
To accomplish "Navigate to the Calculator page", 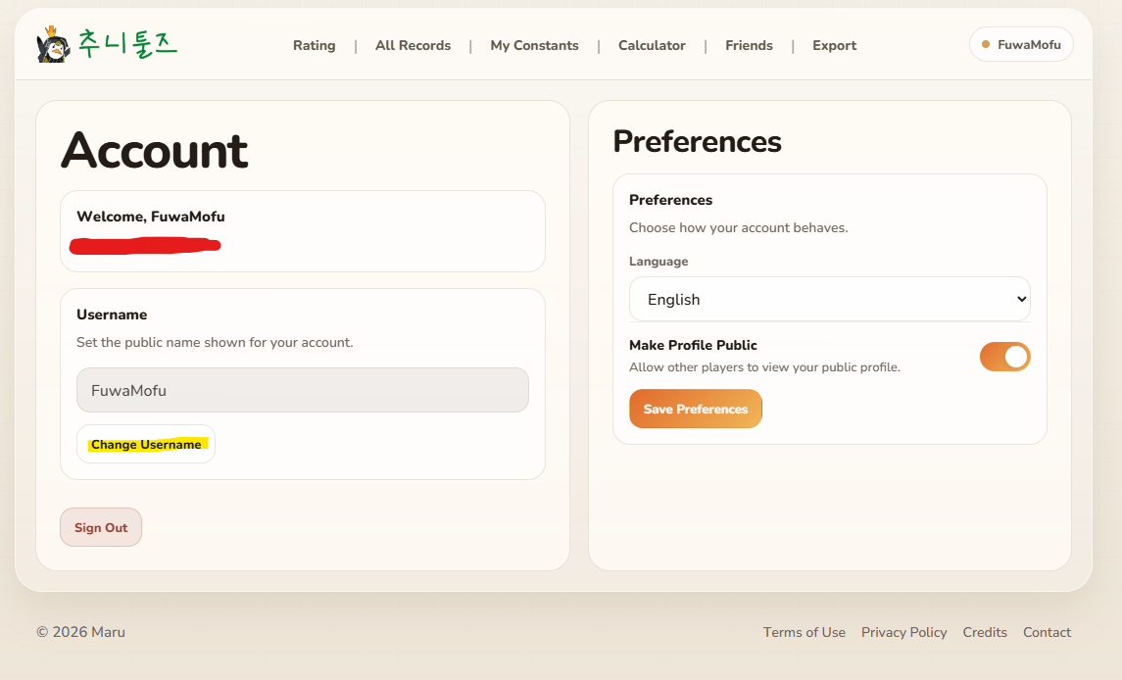I will click(652, 45).
